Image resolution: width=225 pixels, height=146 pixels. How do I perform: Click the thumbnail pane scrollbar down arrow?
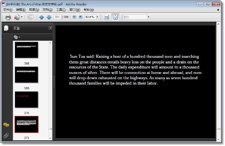click(50, 138)
